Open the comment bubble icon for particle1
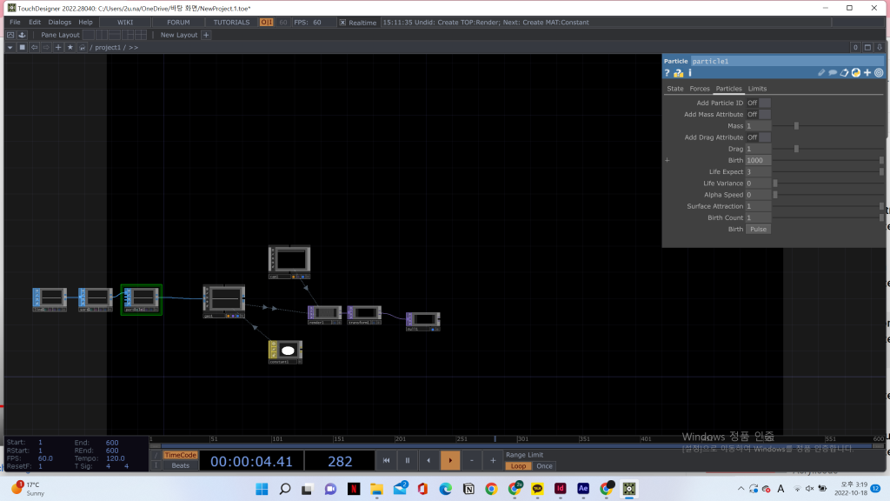 click(x=833, y=73)
